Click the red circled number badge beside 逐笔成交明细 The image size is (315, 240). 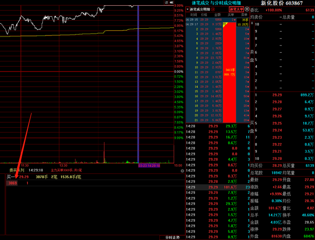[x=213, y=9]
